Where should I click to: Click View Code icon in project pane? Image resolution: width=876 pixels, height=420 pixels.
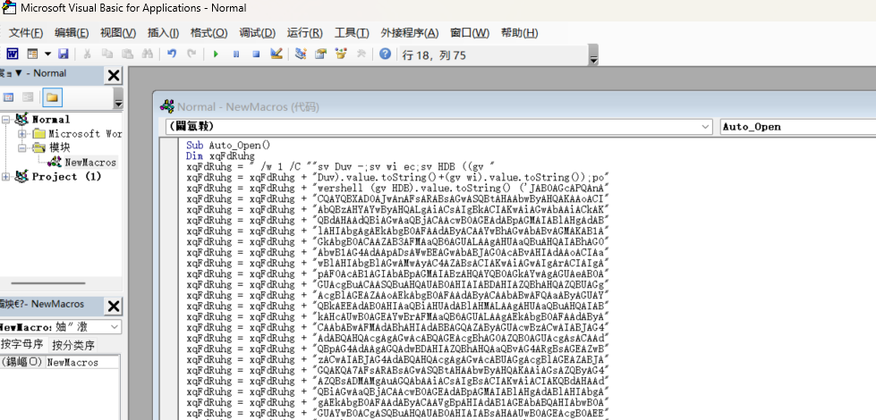[x=8, y=97]
